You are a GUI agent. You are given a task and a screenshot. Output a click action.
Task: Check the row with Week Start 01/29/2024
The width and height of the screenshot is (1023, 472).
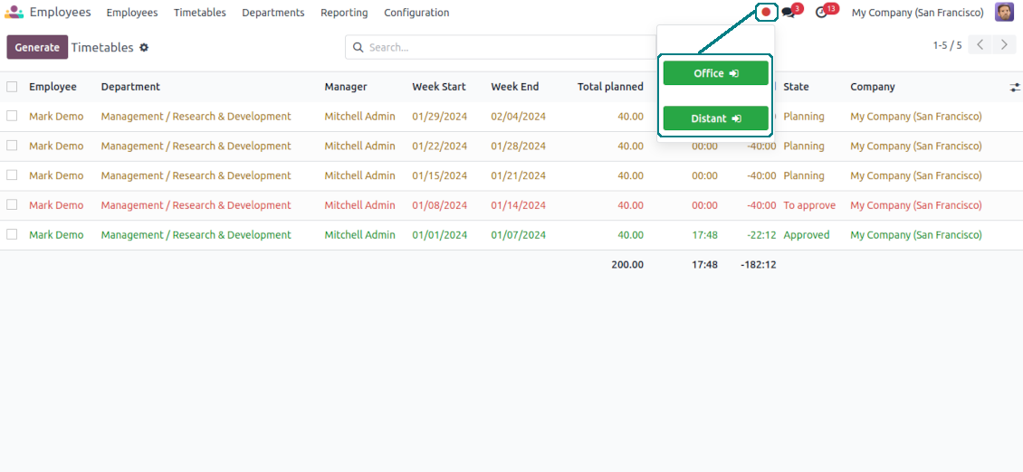point(12,116)
